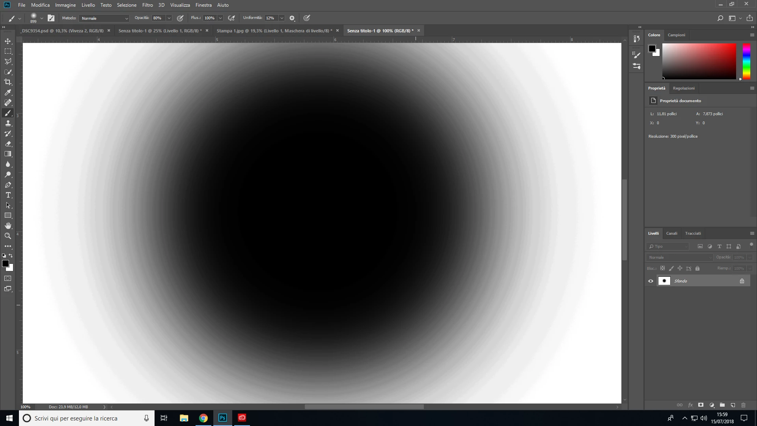This screenshot has width=757, height=426.
Task: Toggle the airbrush build-up option
Action: click(x=231, y=18)
